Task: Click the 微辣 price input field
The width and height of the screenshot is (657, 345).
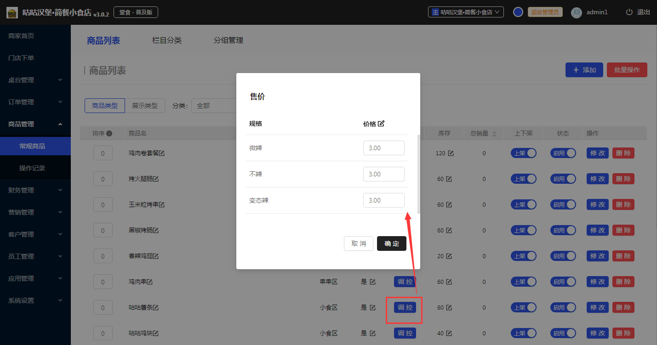Action: click(384, 148)
